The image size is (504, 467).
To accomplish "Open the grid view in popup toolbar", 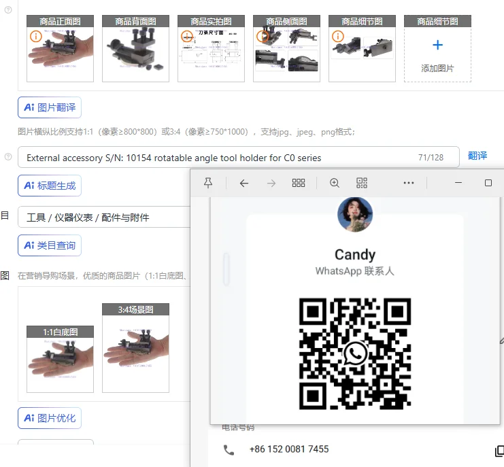I will click(299, 183).
